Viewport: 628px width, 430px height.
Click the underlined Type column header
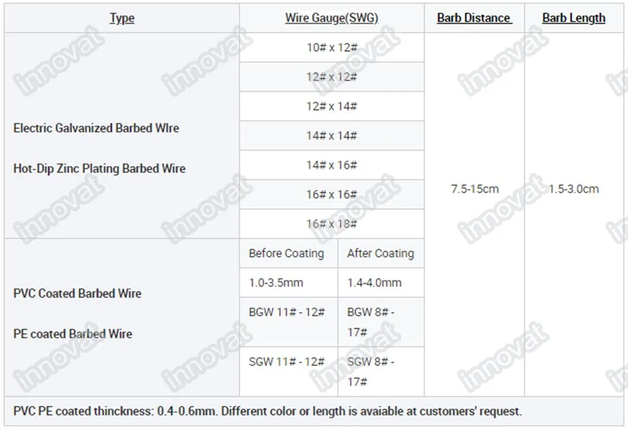tap(122, 18)
